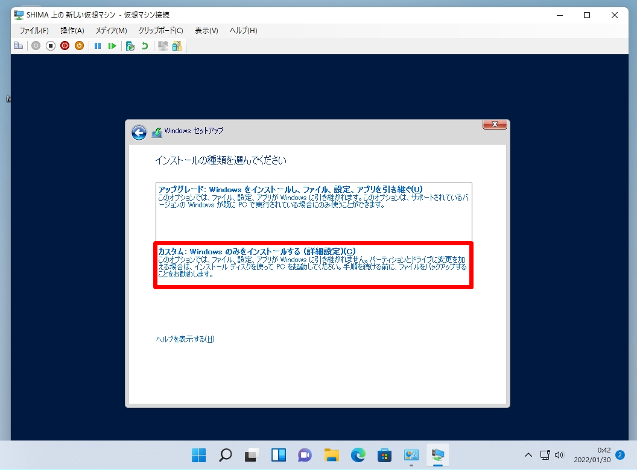The width and height of the screenshot is (637, 470).
Task: Reset the virtual machine (green play icon)
Action: (112, 46)
